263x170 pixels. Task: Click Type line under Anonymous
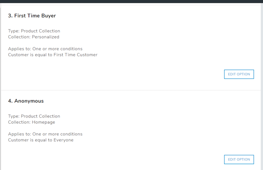pyautogui.click(x=34, y=116)
